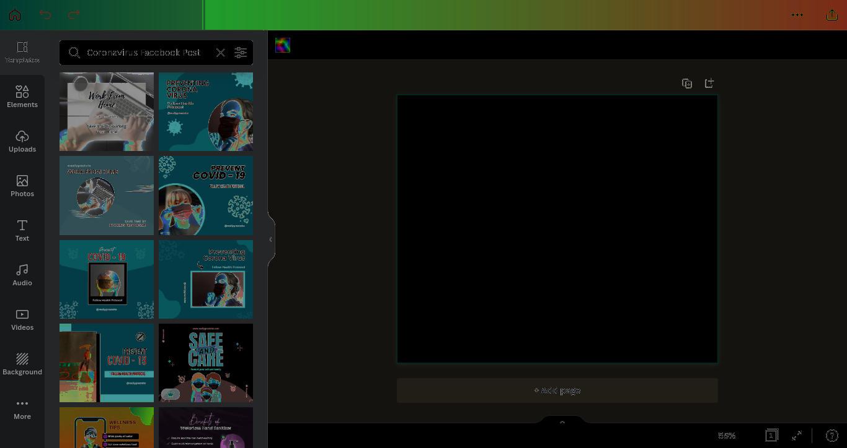Select Prevent COVID-19 framed photo template

(107, 279)
